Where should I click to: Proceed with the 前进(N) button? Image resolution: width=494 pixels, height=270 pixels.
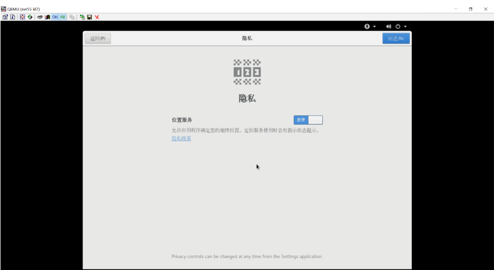[396, 38]
